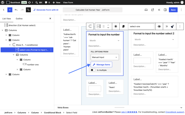185x115 pixels.
Task: Open the New content menu
Action: pyautogui.click(x=56, y=2)
